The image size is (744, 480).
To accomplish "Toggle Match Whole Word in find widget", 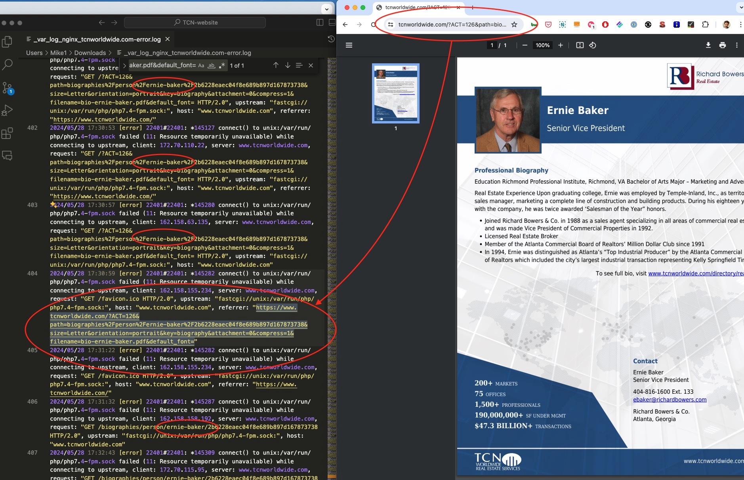I will (x=212, y=65).
